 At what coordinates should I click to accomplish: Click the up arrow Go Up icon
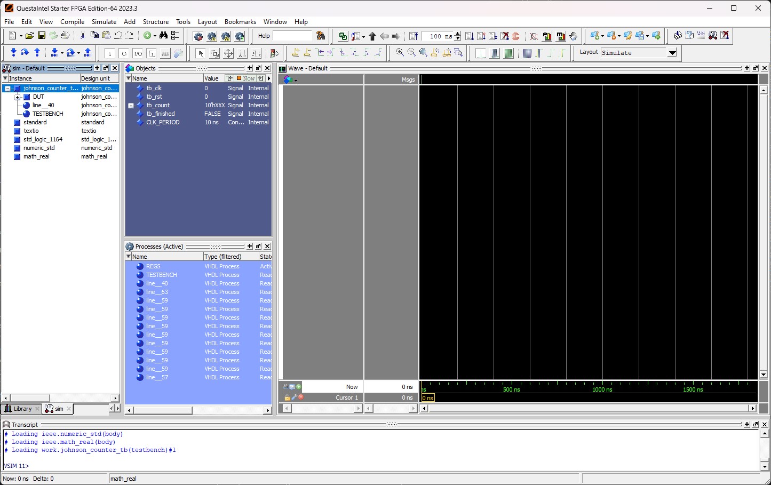(372, 36)
